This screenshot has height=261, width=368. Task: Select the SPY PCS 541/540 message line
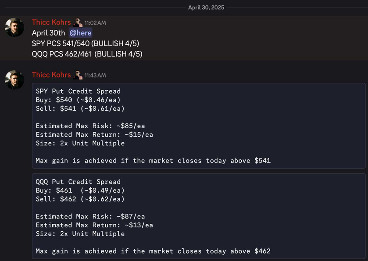point(86,43)
